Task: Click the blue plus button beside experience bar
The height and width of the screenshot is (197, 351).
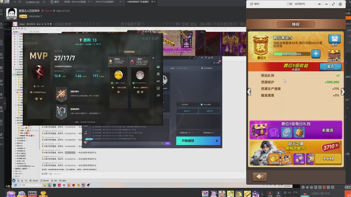Action: click(x=315, y=53)
